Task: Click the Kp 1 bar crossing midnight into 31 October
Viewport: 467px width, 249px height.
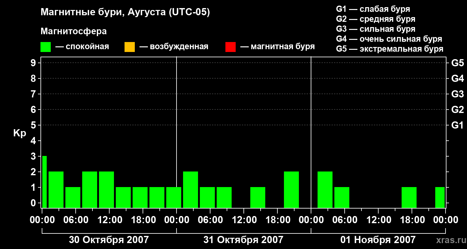Action: pos(174,197)
